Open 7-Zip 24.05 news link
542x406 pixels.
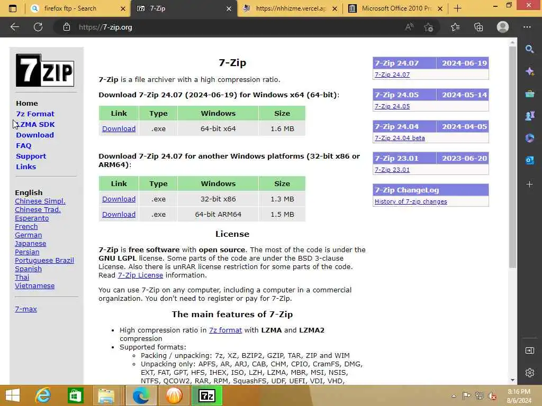click(x=392, y=106)
